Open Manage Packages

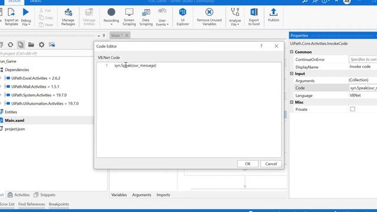pyautogui.click(x=68, y=16)
